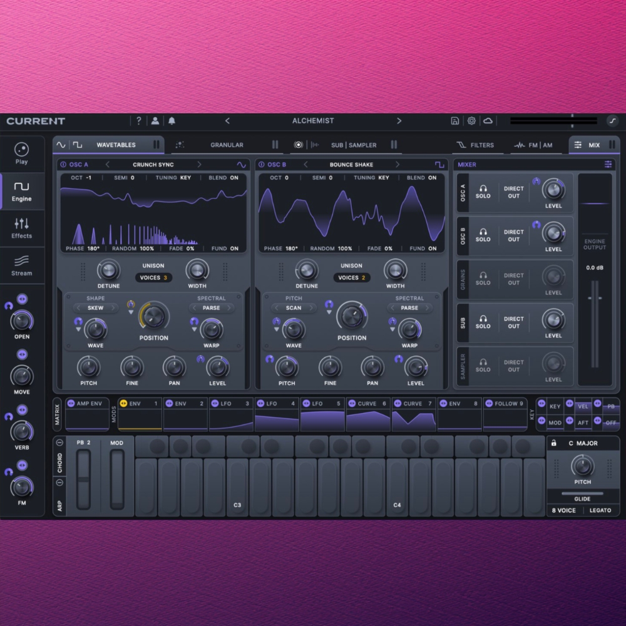Image resolution: width=626 pixels, height=626 pixels.
Task: Click the help question mark icon
Action: pos(139,121)
